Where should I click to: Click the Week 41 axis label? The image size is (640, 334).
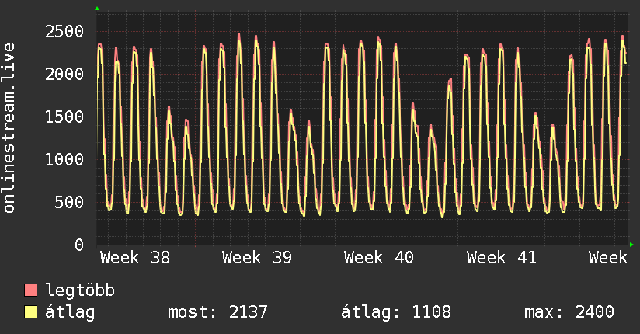[501, 258]
